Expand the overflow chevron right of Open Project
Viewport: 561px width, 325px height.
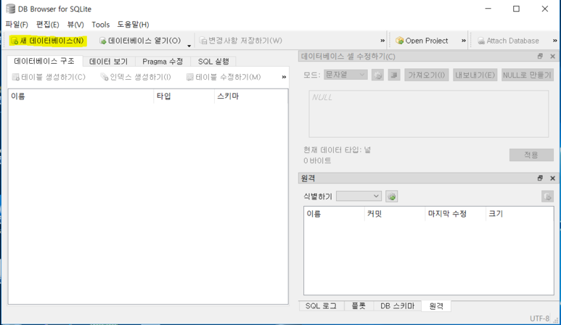tap(464, 41)
